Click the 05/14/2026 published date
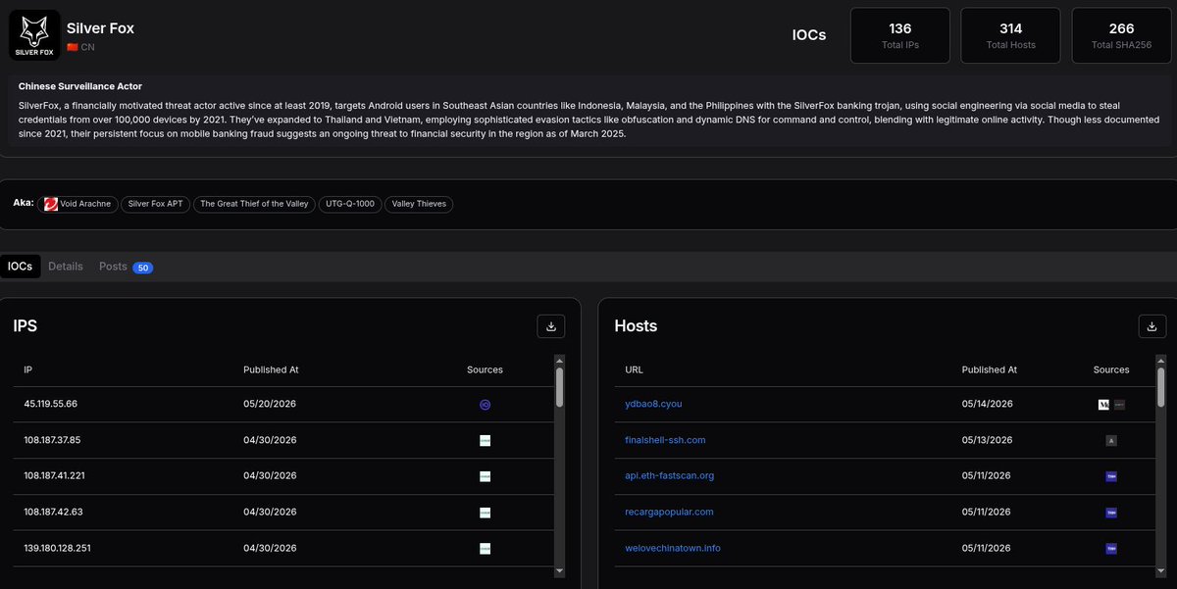The image size is (1177, 589). (x=988, y=404)
